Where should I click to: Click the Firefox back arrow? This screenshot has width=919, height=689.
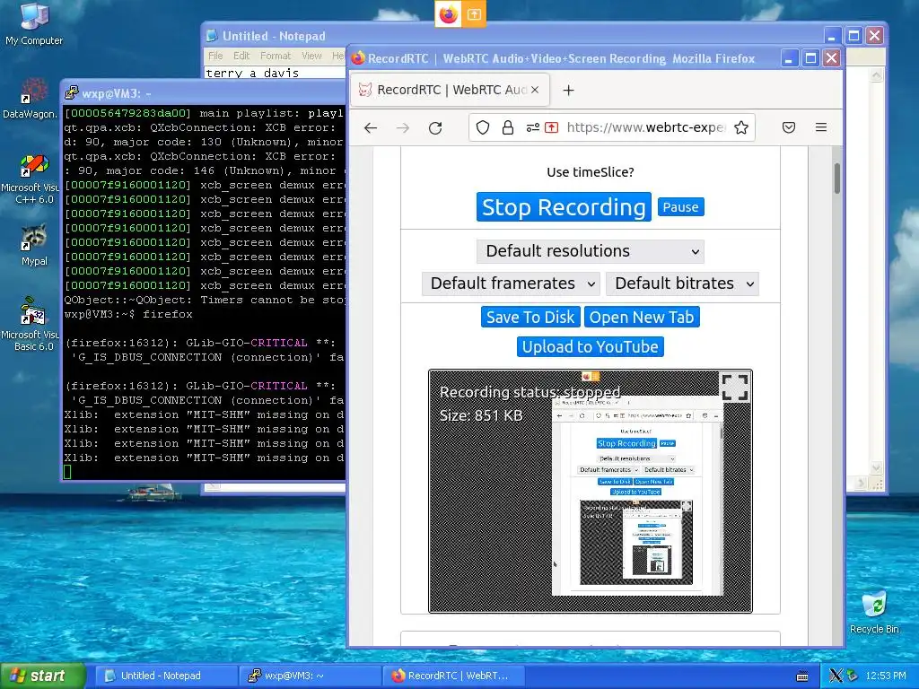[x=371, y=127]
